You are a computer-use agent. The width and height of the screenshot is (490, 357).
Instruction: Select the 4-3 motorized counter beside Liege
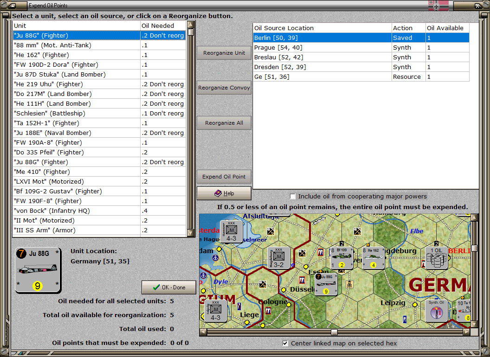[216, 311]
